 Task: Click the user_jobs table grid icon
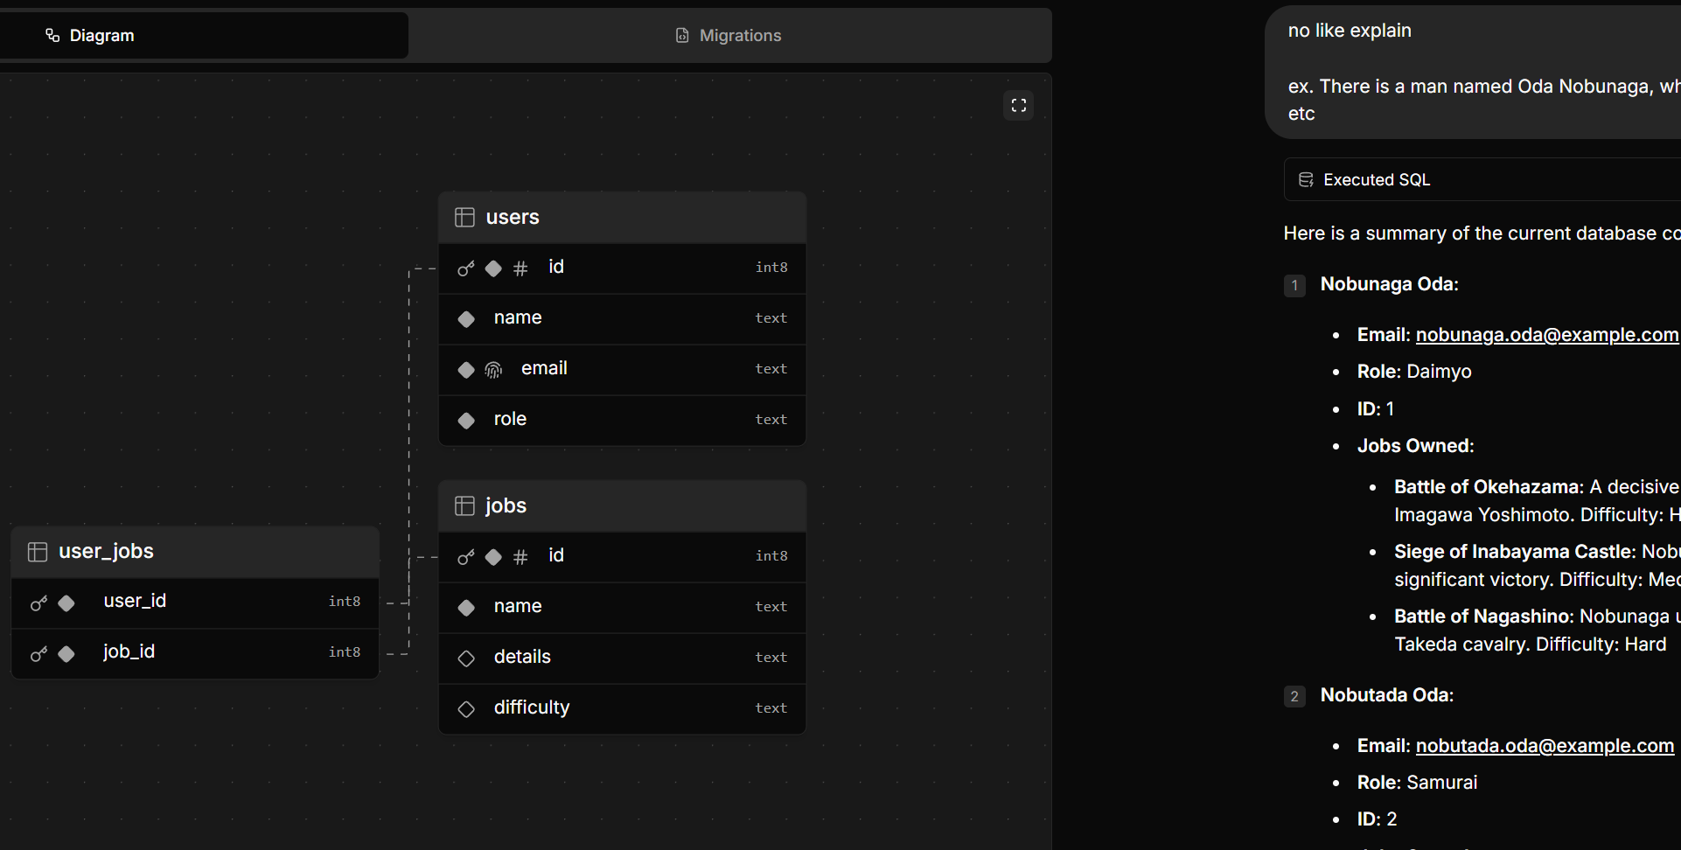[x=38, y=552]
